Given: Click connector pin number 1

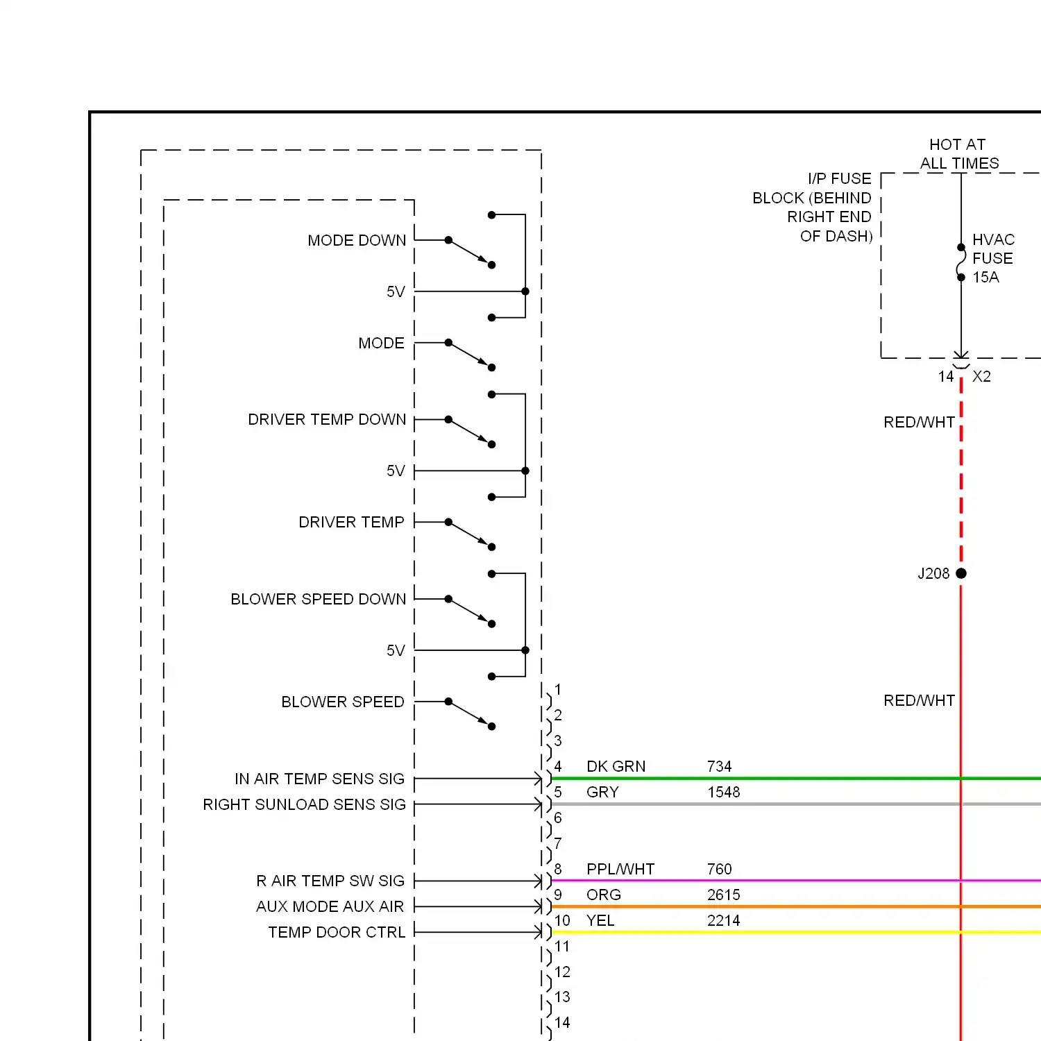Looking at the screenshot, I should pyautogui.click(x=558, y=689).
